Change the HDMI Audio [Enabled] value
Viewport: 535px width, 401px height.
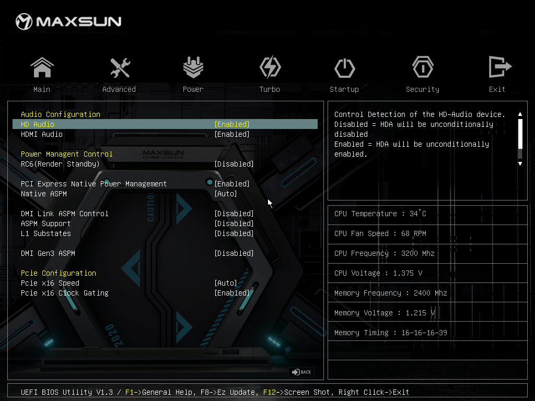click(232, 134)
